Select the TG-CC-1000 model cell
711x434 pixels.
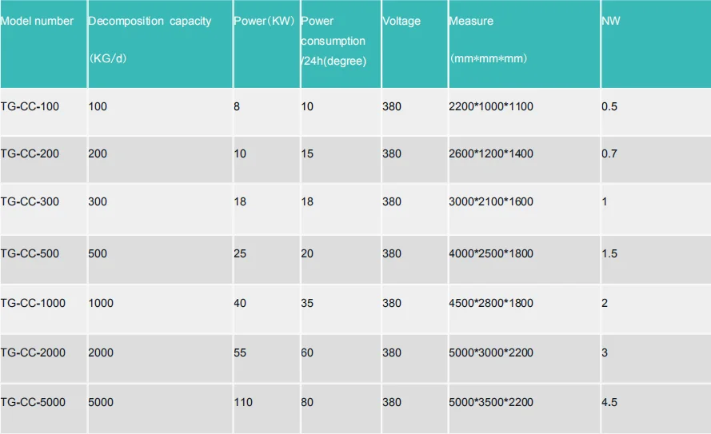pos(33,303)
